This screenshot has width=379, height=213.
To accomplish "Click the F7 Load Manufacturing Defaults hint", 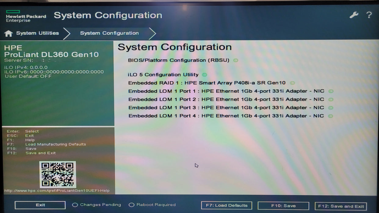I will 46,144.
